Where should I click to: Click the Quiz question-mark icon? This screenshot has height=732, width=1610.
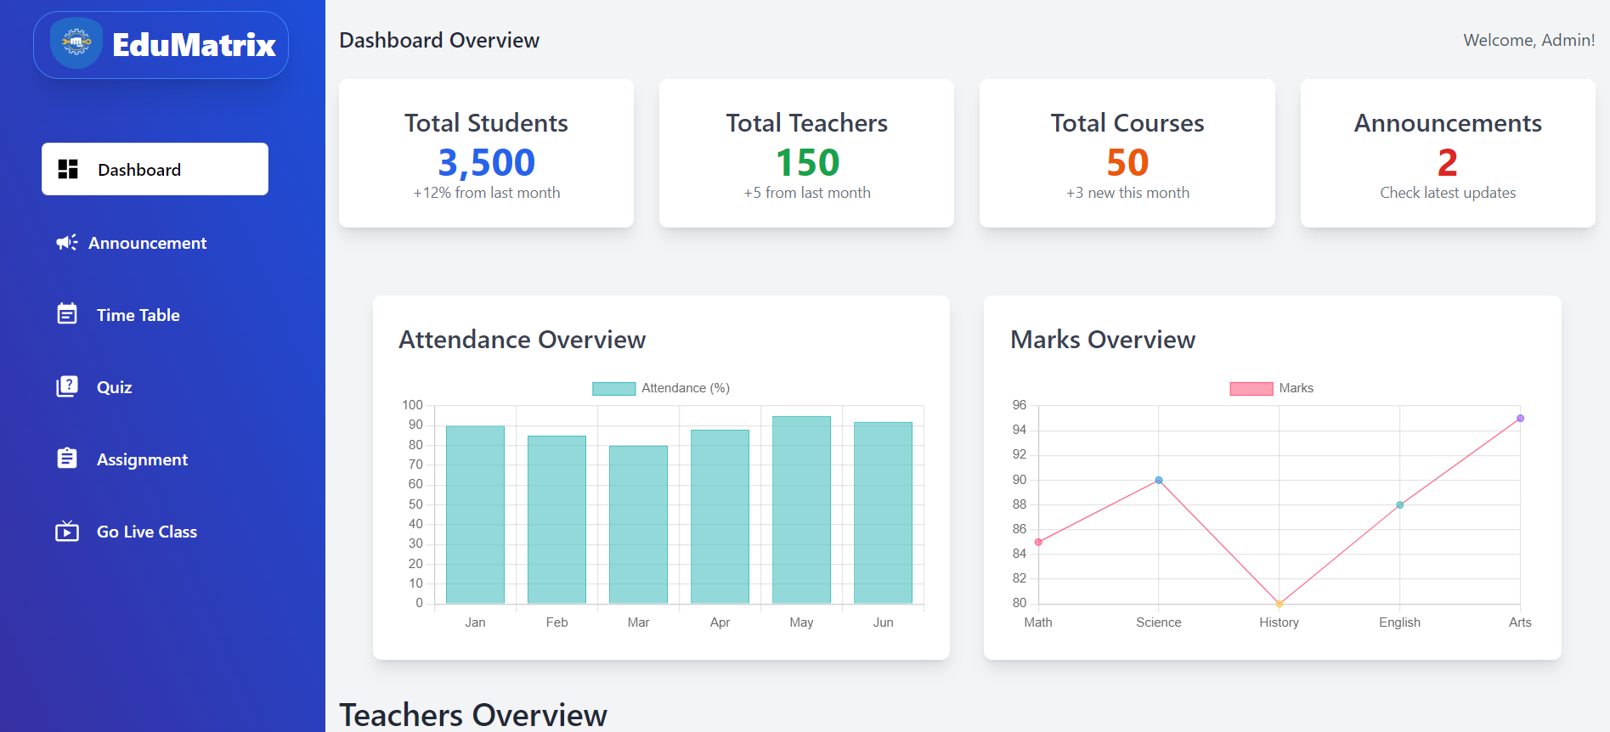67,387
